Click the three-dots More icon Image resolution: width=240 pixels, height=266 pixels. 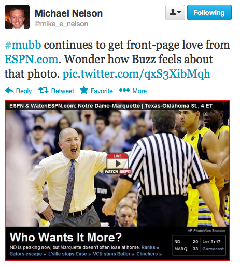[x=124, y=90]
